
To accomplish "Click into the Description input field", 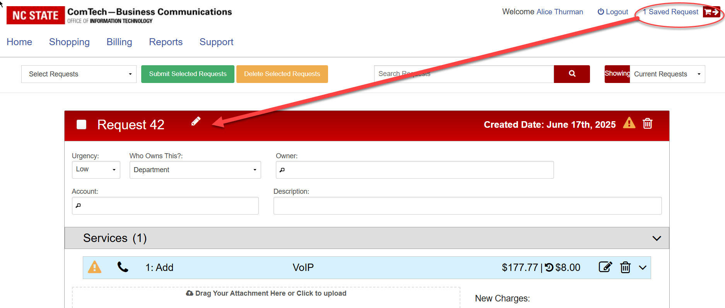I will pos(467,206).
